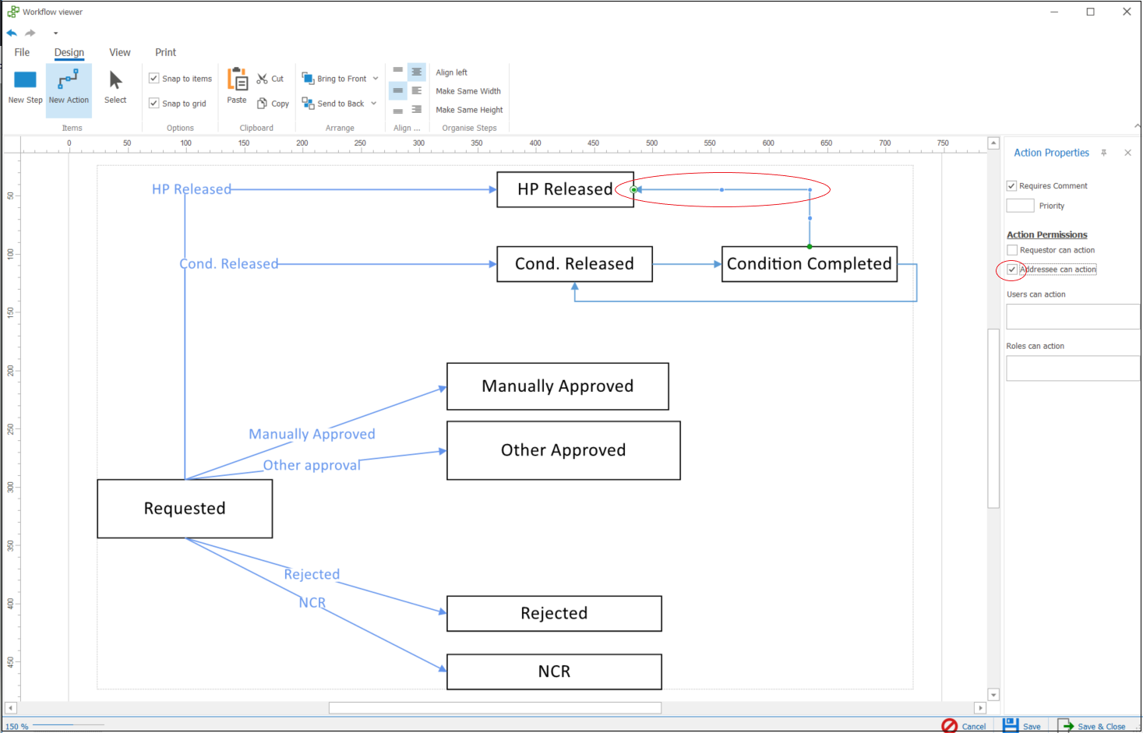Click highlighted middle-left alignment icon in Align group

pyautogui.click(x=398, y=91)
